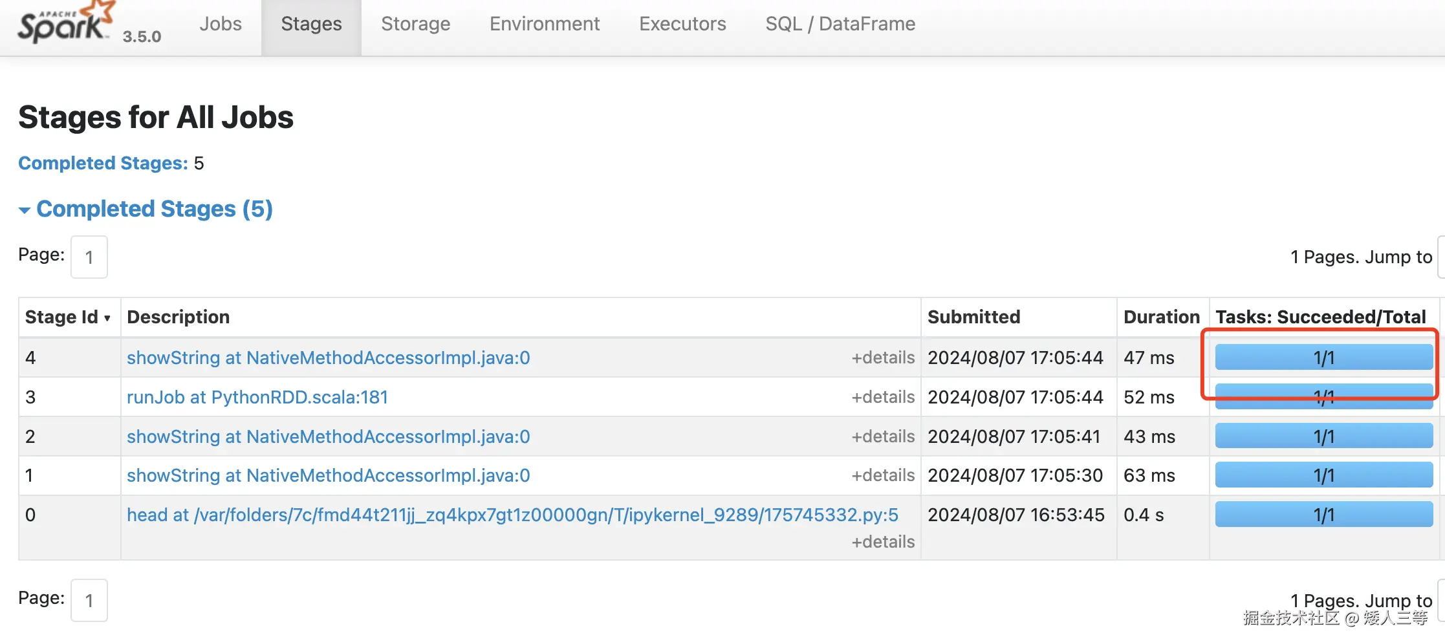Expand +details for stage 3 runJob
The width and height of the screenshot is (1445, 644).
[882, 397]
